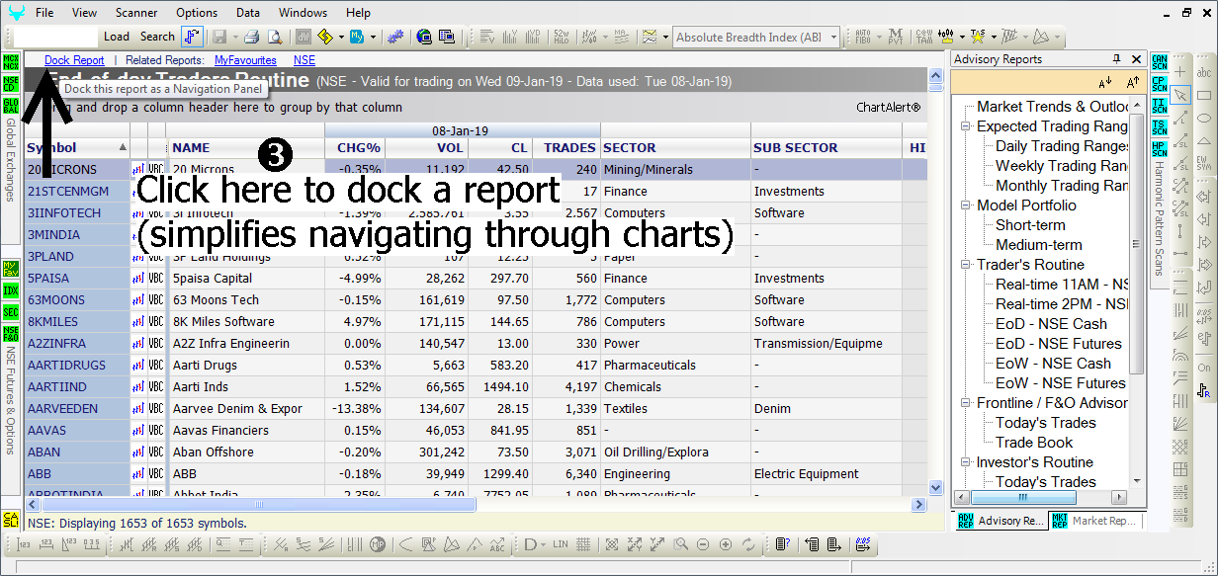Click the AUTO FIBO toolbar icon
Image resolution: width=1218 pixels, height=576 pixels.
click(x=863, y=37)
